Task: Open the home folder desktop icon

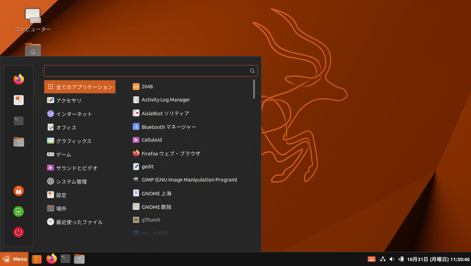Action: tap(33, 50)
